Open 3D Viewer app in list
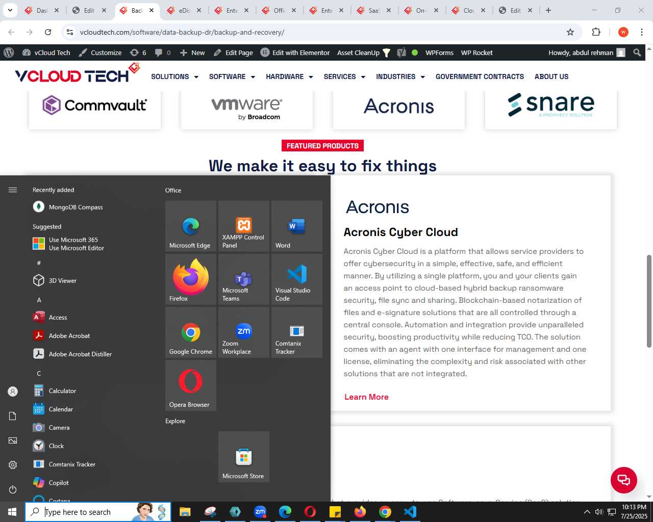The image size is (653, 522). click(x=92, y=280)
